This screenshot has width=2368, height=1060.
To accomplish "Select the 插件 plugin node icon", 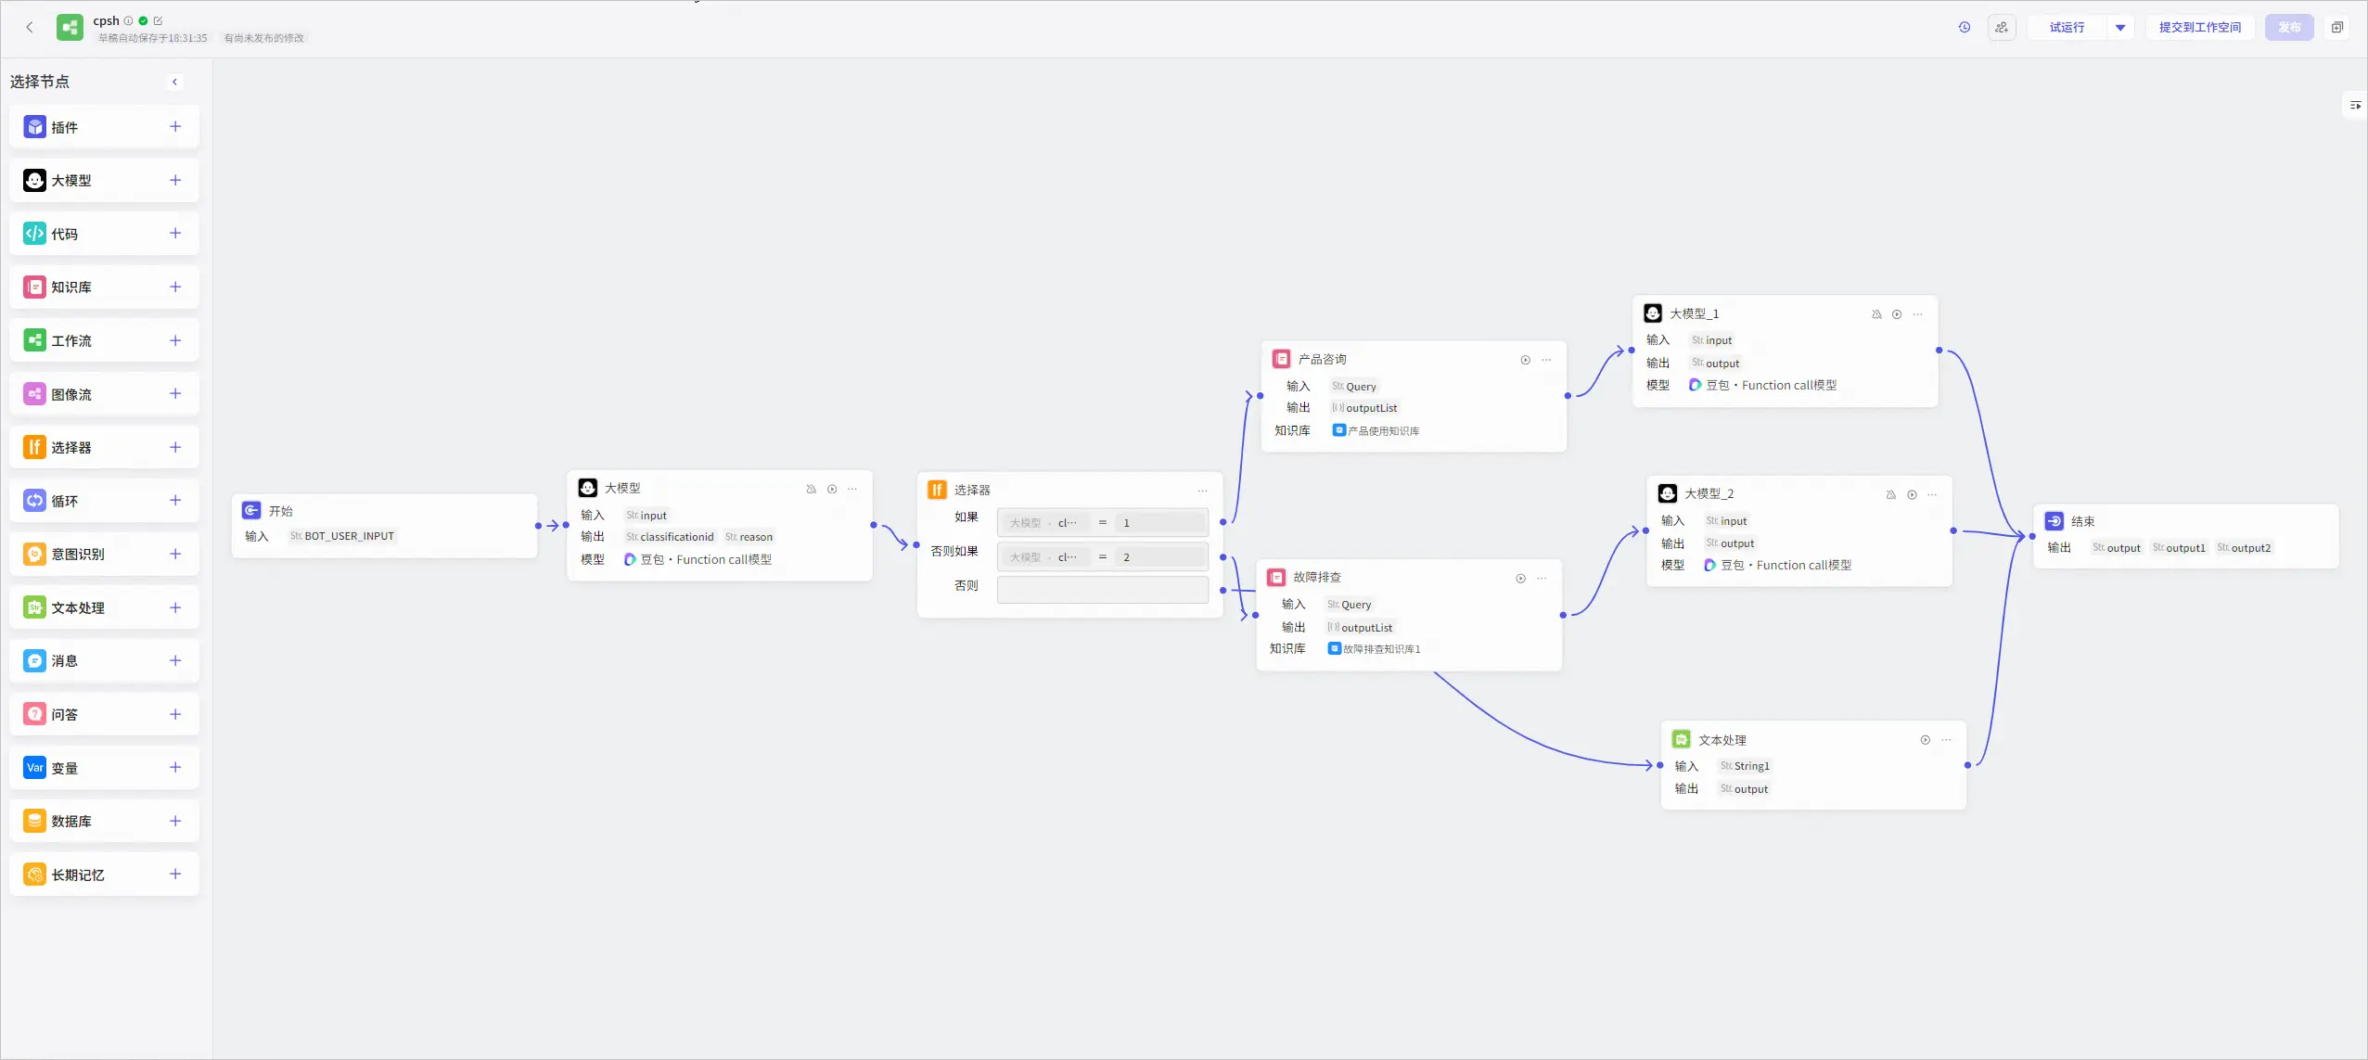I will pyautogui.click(x=34, y=127).
